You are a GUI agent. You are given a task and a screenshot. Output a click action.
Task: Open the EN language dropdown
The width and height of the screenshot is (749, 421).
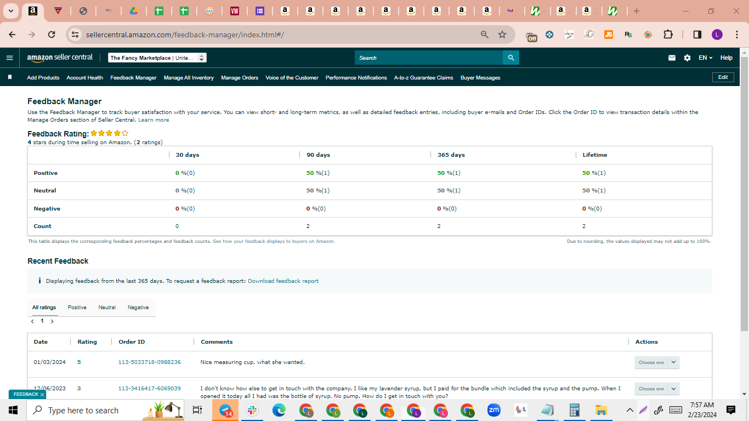[705, 58]
